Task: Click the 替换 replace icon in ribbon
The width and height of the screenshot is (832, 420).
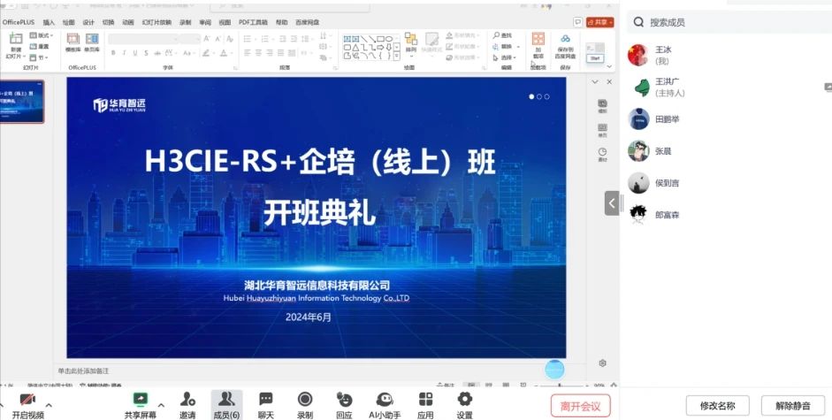Action: 496,46
